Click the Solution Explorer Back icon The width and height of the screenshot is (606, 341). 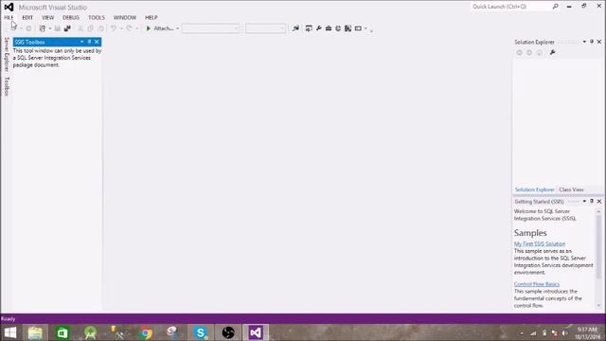(520, 53)
